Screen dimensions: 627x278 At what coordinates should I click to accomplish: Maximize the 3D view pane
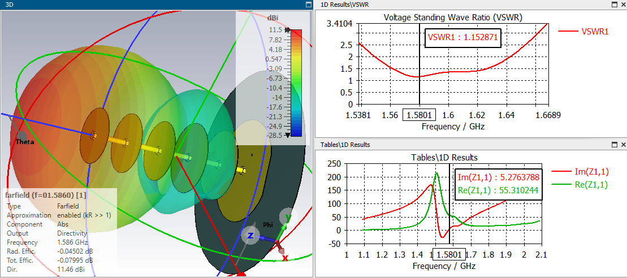click(x=308, y=5)
